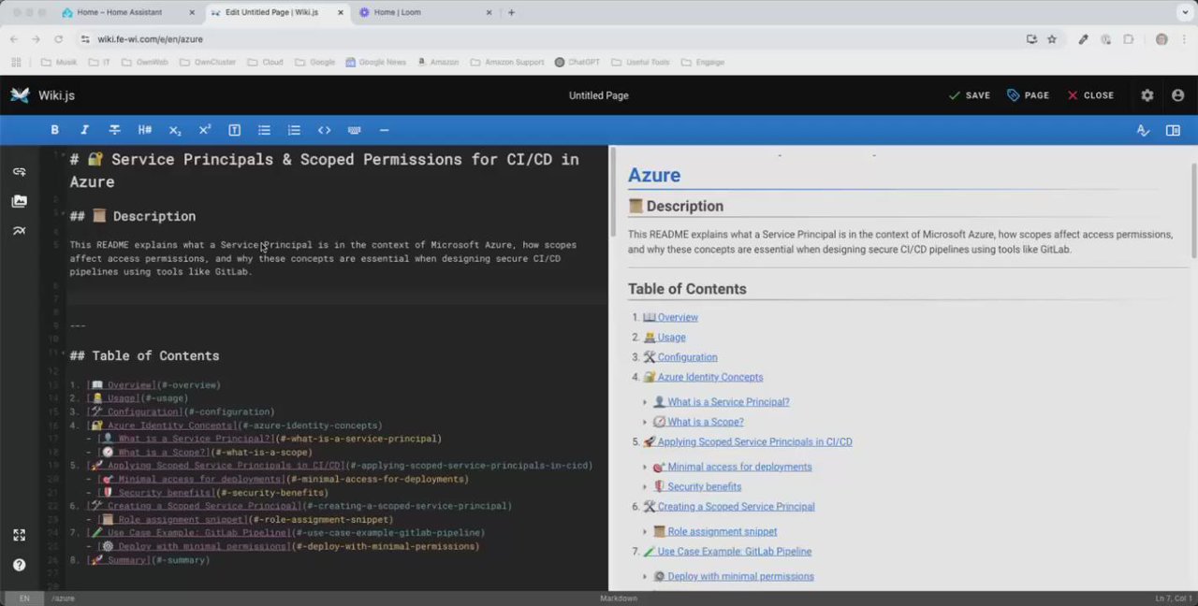
Task: Open the Wiki.js settings gear
Action: pyautogui.click(x=1147, y=95)
